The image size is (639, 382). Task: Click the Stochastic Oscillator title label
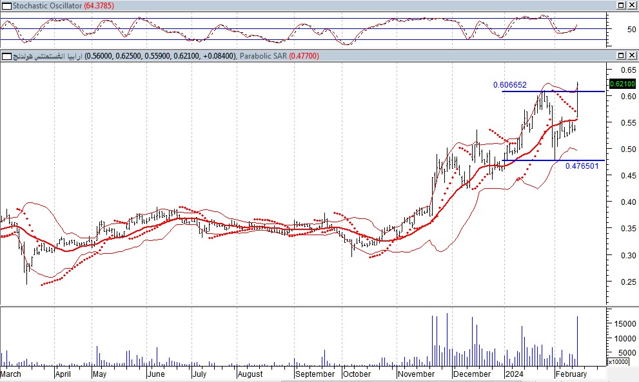[x=46, y=5]
